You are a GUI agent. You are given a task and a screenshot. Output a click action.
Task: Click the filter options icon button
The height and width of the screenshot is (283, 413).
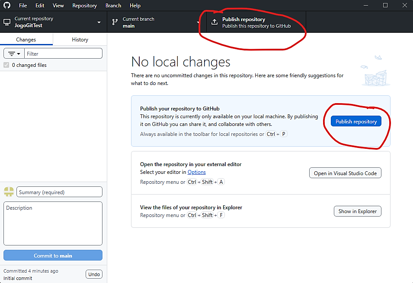click(x=12, y=54)
